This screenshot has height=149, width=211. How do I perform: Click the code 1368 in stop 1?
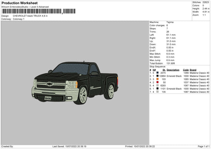pos(186,73)
